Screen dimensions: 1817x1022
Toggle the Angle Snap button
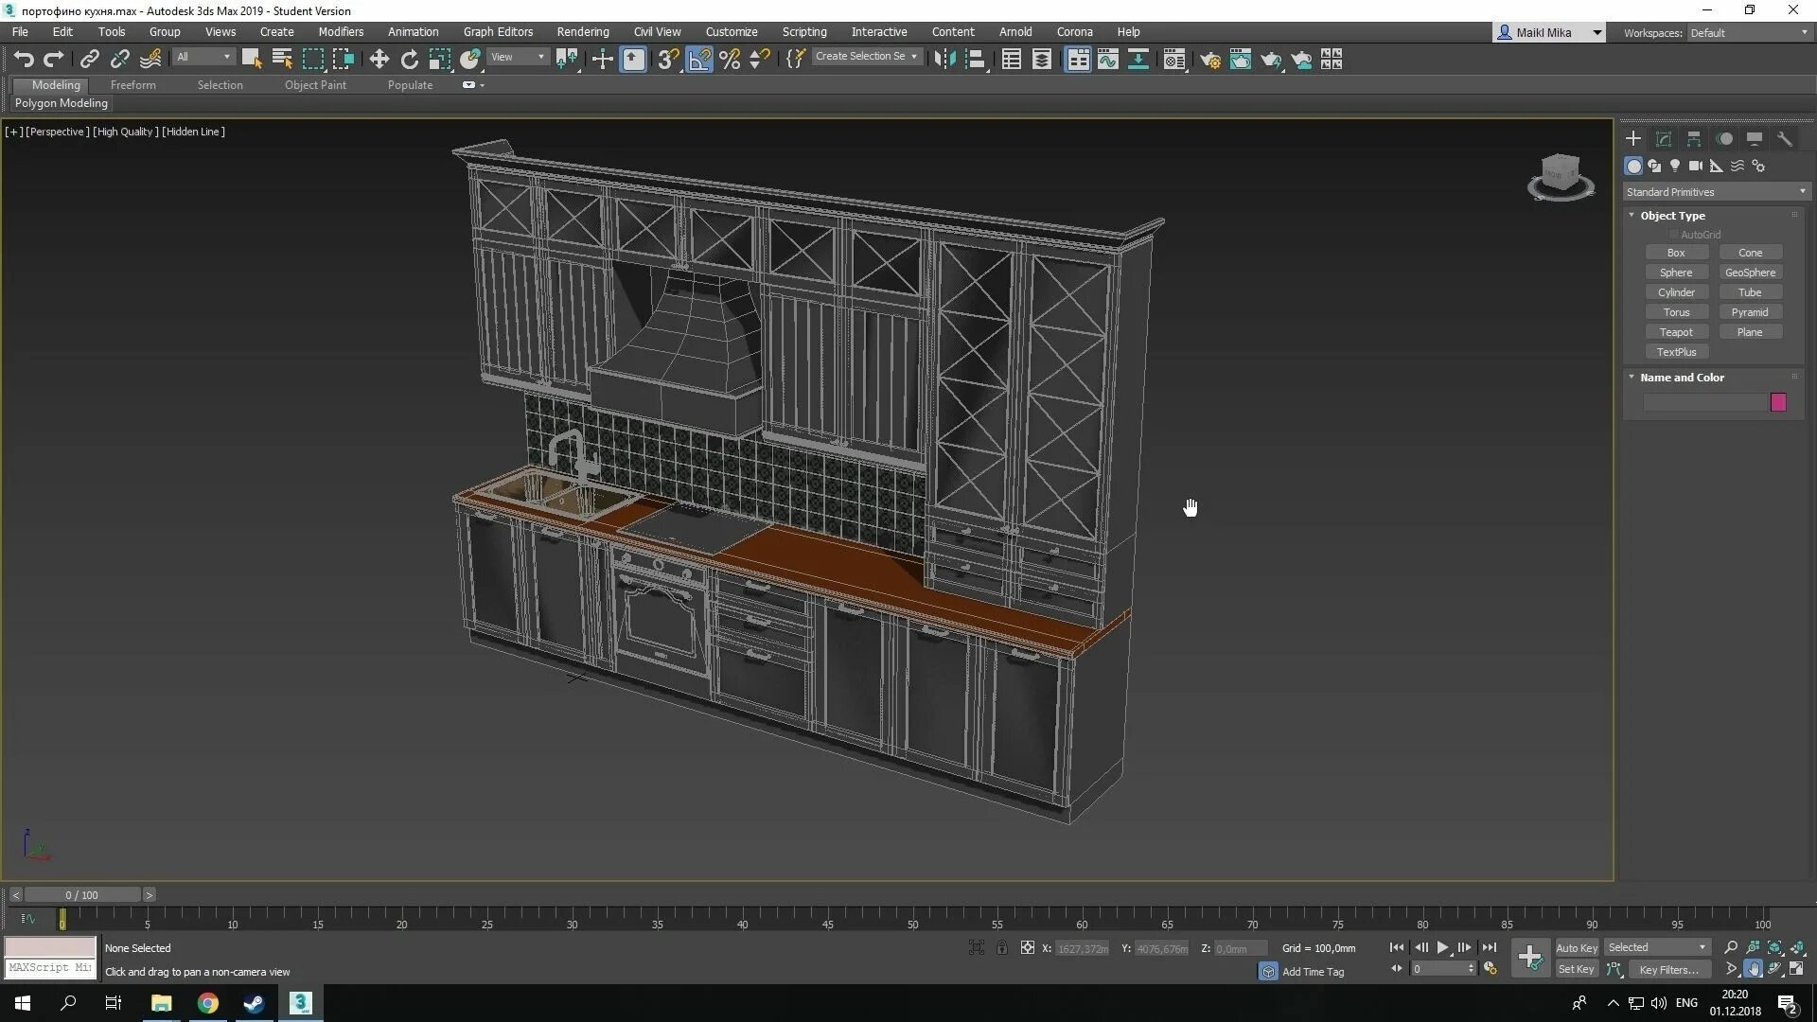[699, 60]
